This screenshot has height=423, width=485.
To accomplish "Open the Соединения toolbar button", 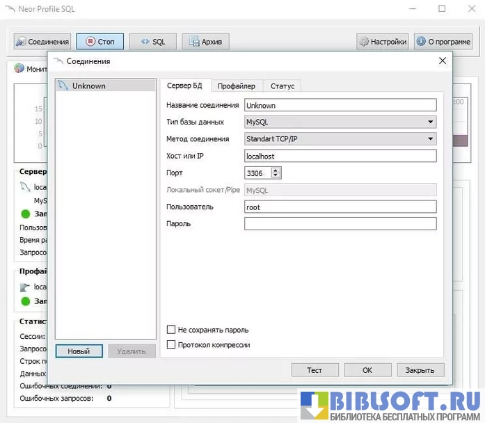I will pos(42,42).
